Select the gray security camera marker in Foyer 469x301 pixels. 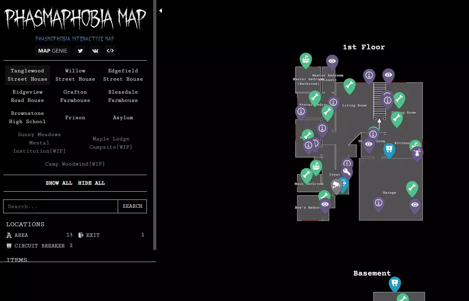coord(336,186)
